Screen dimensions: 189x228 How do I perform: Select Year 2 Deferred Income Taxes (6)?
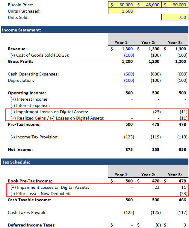[x=158, y=225]
